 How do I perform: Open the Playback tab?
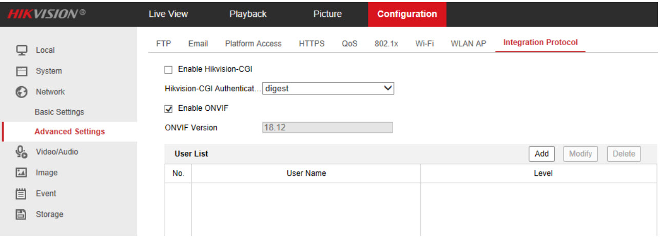(248, 14)
